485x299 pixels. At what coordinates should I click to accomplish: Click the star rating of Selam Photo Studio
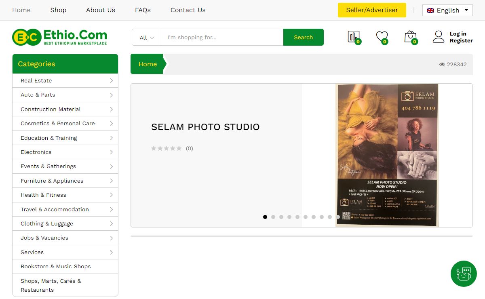coord(166,148)
